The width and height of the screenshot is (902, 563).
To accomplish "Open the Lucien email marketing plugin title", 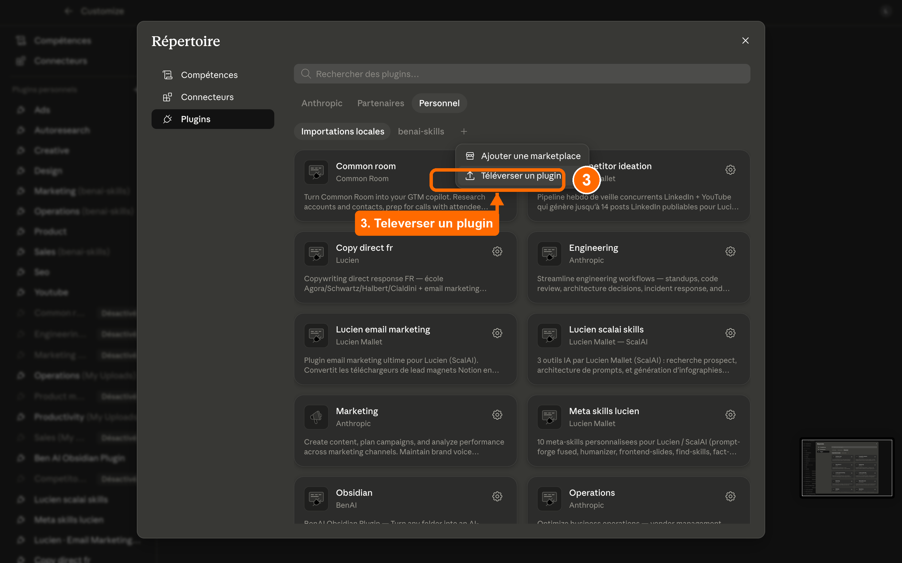I will coord(383,329).
